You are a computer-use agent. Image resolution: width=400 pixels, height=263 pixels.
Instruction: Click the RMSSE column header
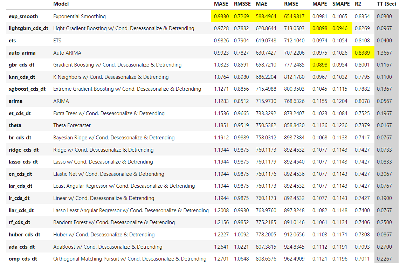click(242, 4)
